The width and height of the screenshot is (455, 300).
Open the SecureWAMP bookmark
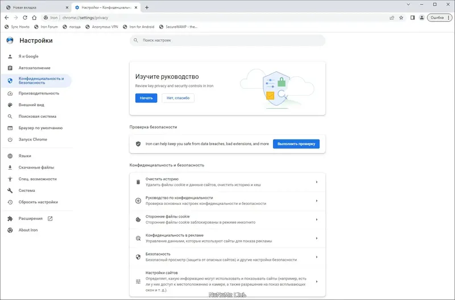pyautogui.click(x=178, y=27)
